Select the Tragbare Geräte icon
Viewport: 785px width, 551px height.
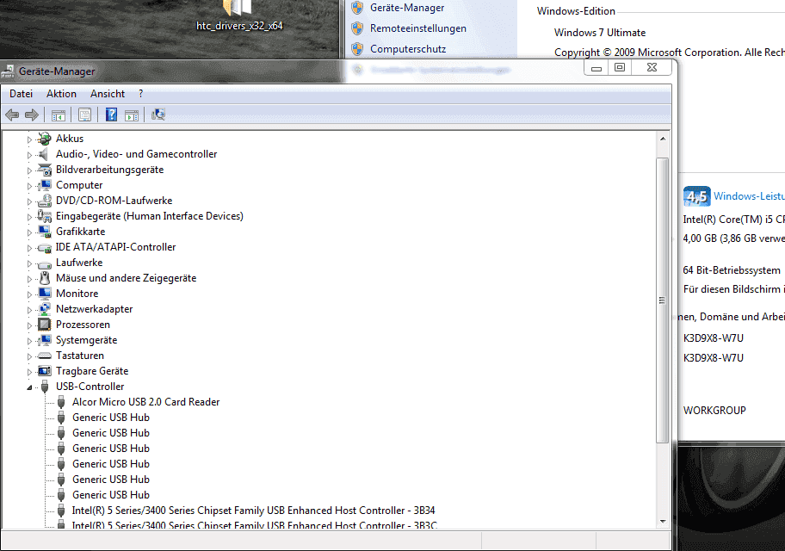[x=45, y=371]
